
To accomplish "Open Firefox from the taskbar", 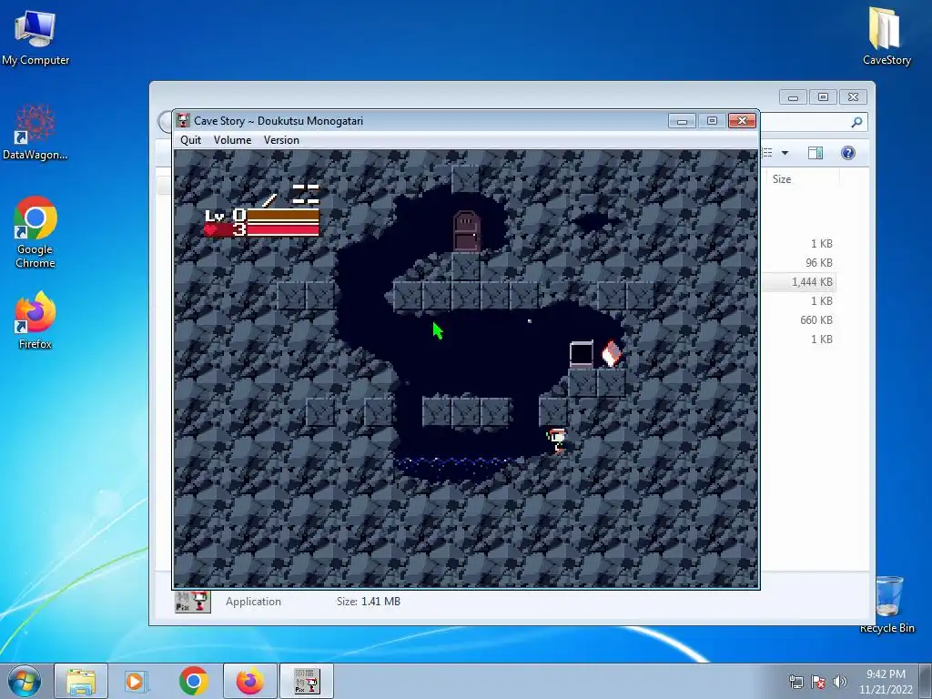I will (x=250, y=681).
